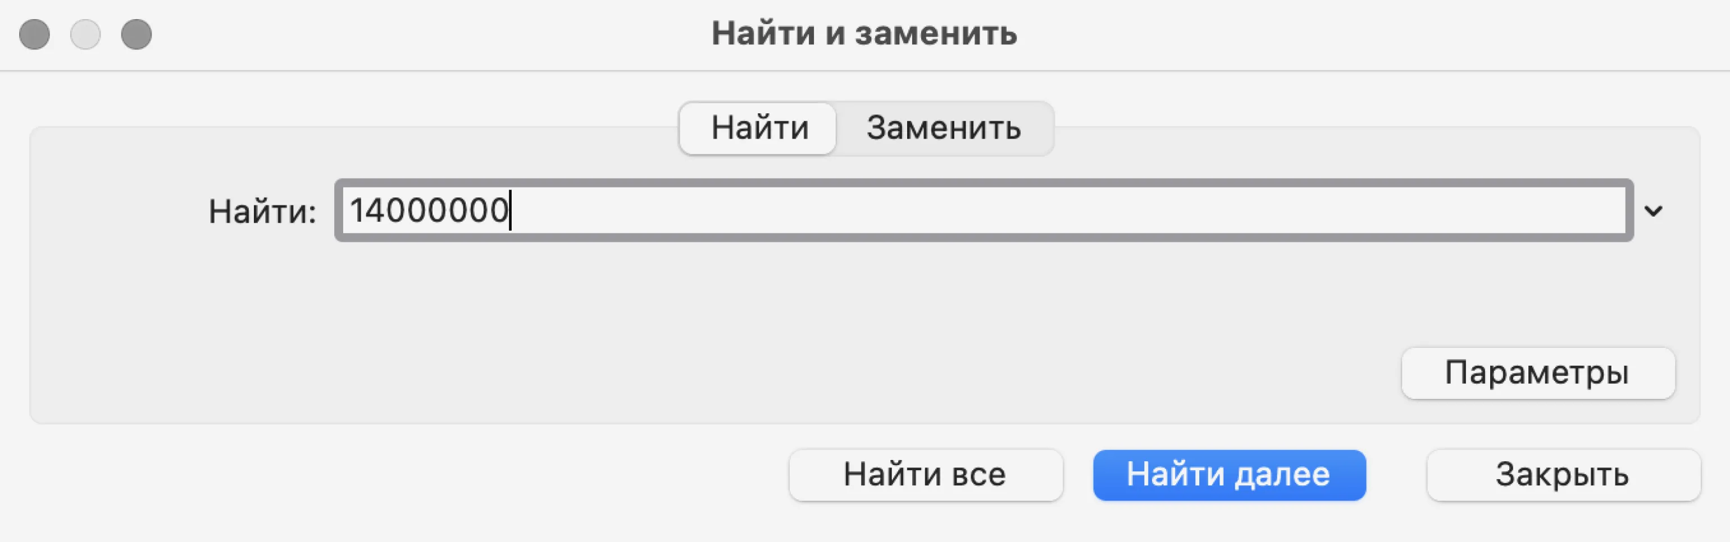Switch to the Заменить tab

click(x=943, y=128)
